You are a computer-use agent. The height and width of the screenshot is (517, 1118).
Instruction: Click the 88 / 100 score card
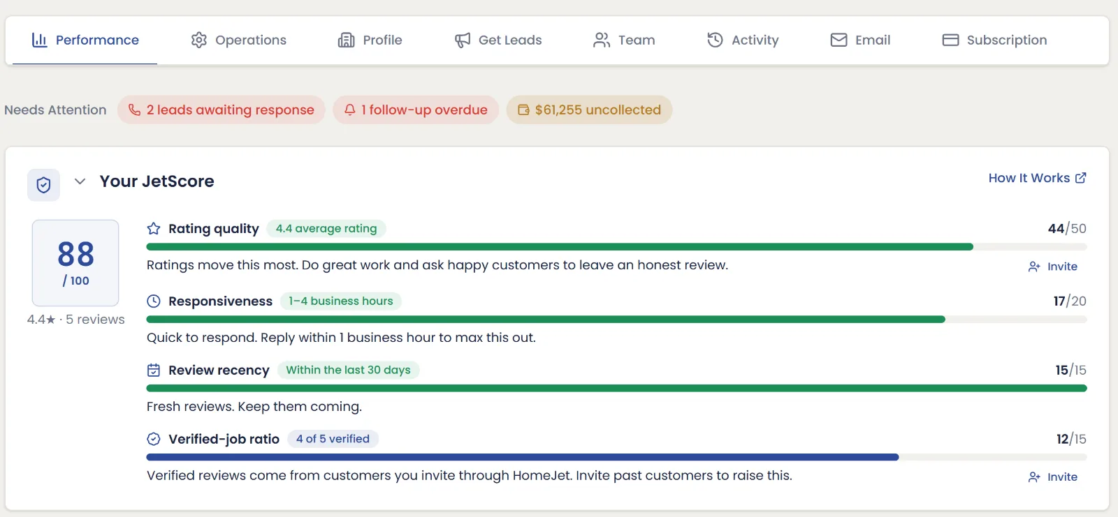[x=75, y=263]
